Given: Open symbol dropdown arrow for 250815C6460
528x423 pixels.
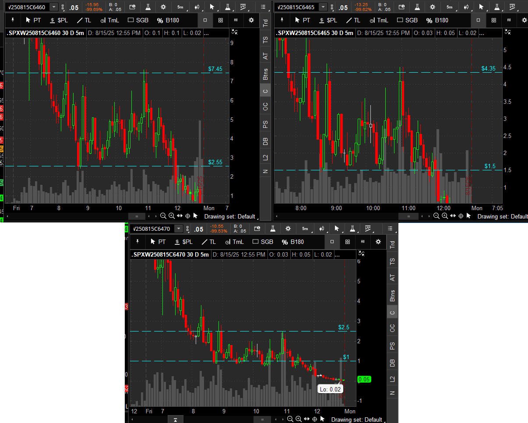Looking at the screenshot, I should (x=53, y=7).
